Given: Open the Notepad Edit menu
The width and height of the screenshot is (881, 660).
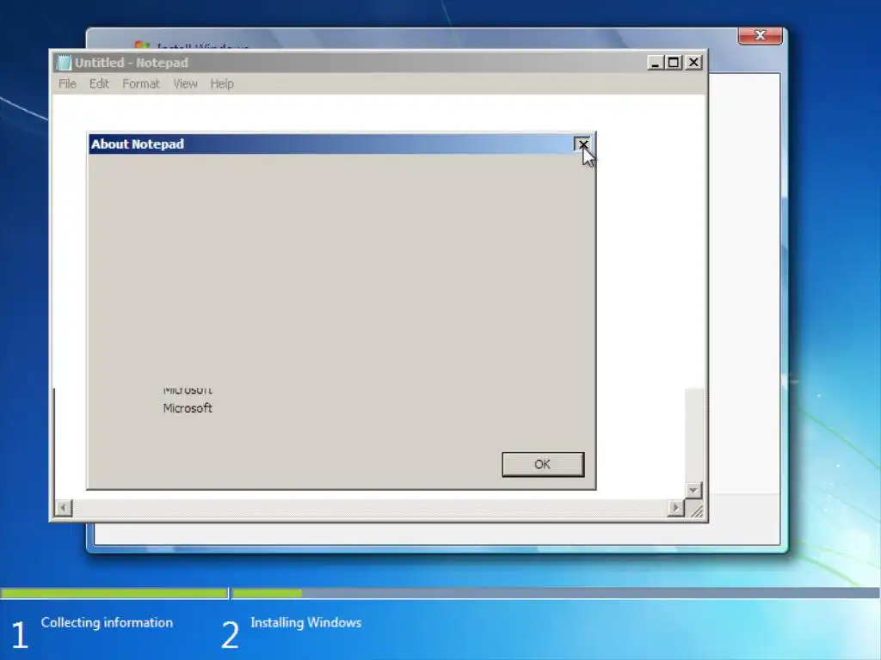Looking at the screenshot, I should (x=99, y=83).
